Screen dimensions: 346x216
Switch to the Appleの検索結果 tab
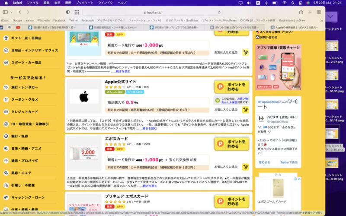tap(295, 28)
